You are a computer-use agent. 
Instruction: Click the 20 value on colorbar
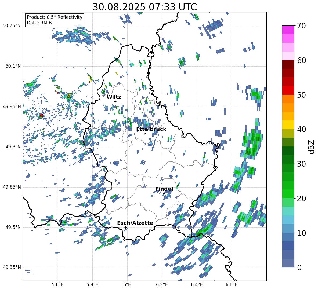coord(302,198)
